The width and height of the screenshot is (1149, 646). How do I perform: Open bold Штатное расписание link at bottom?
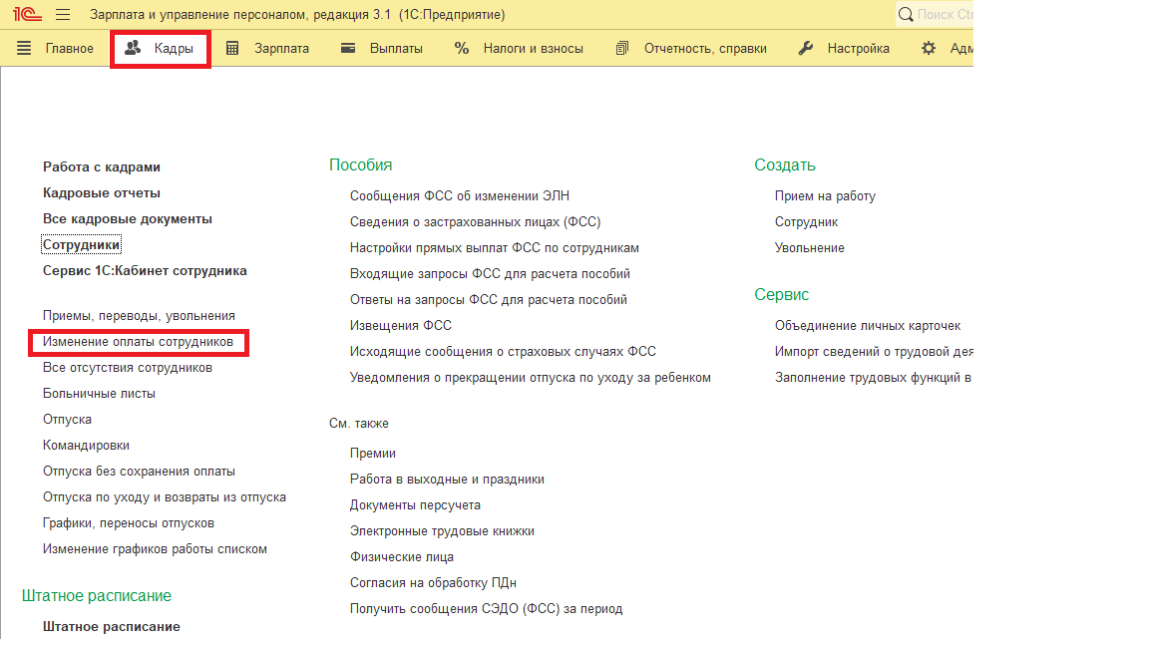112,626
